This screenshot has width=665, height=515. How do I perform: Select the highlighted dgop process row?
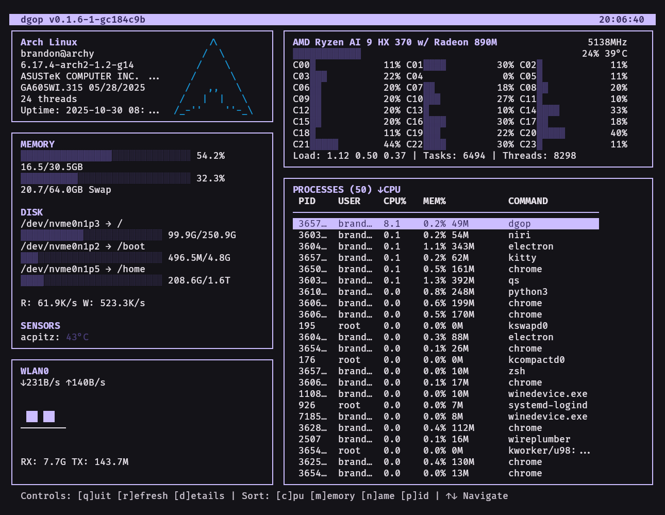(x=445, y=224)
